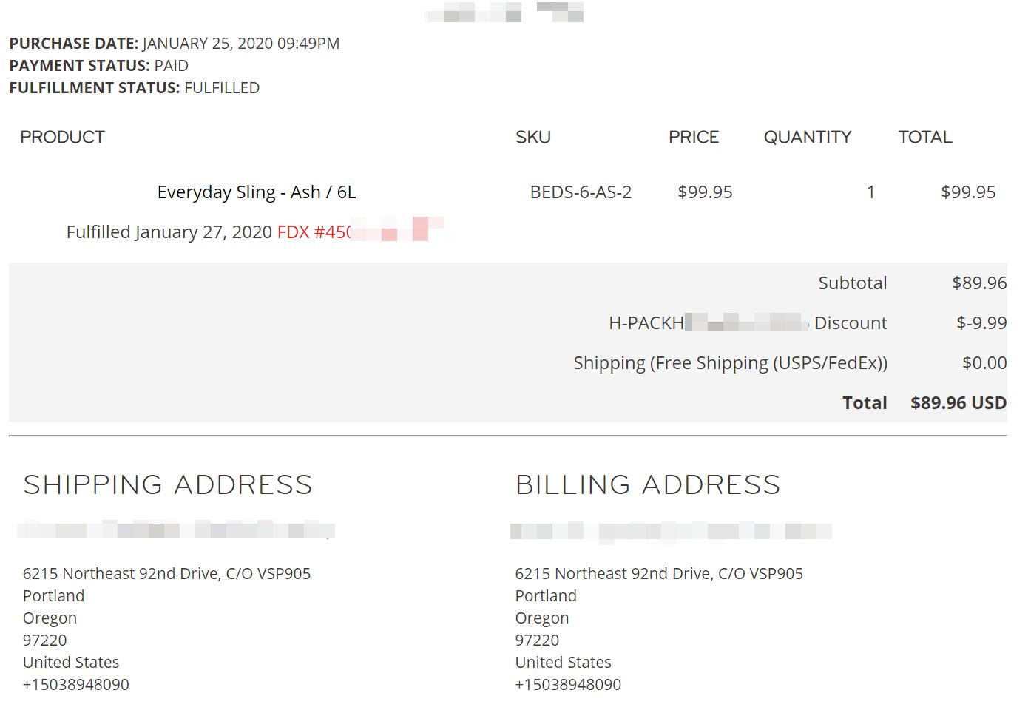1028x713 pixels.
Task: Click the PRODUCT column header
Action: [62, 137]
